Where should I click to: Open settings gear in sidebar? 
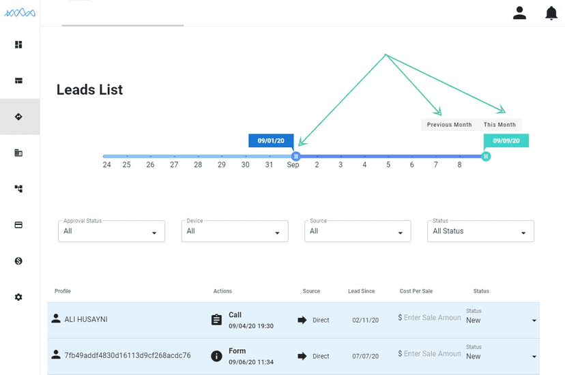18,297
